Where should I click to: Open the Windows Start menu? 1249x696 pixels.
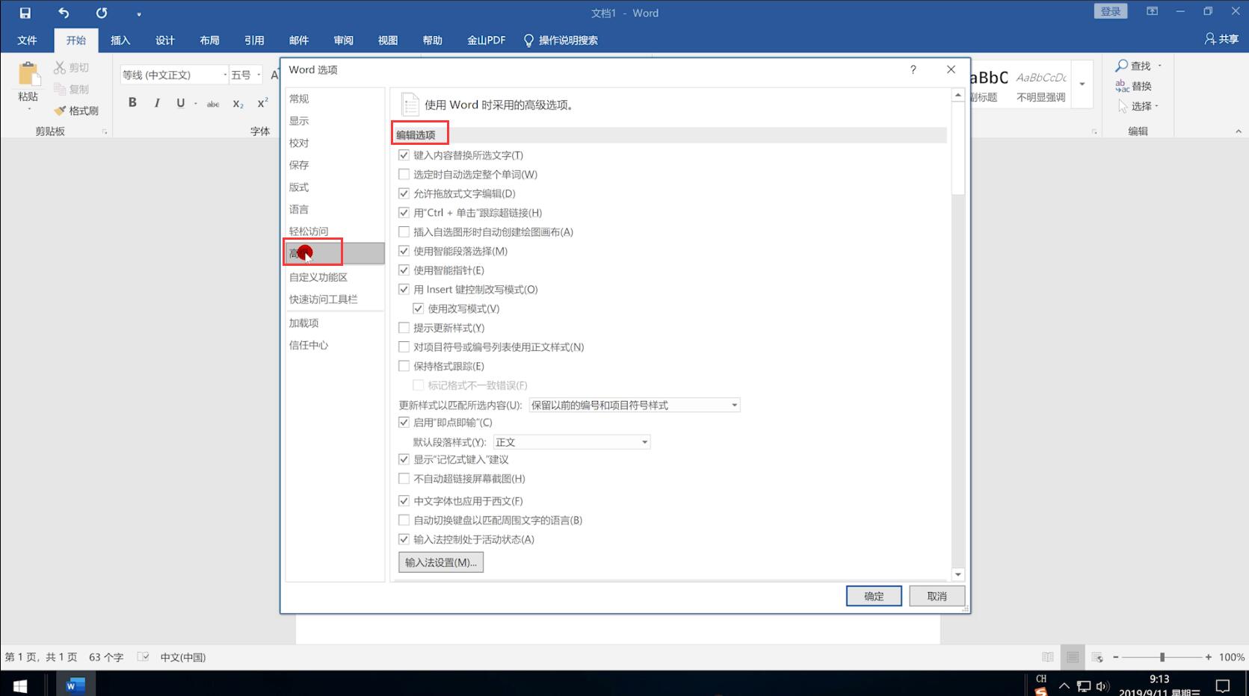20,685
